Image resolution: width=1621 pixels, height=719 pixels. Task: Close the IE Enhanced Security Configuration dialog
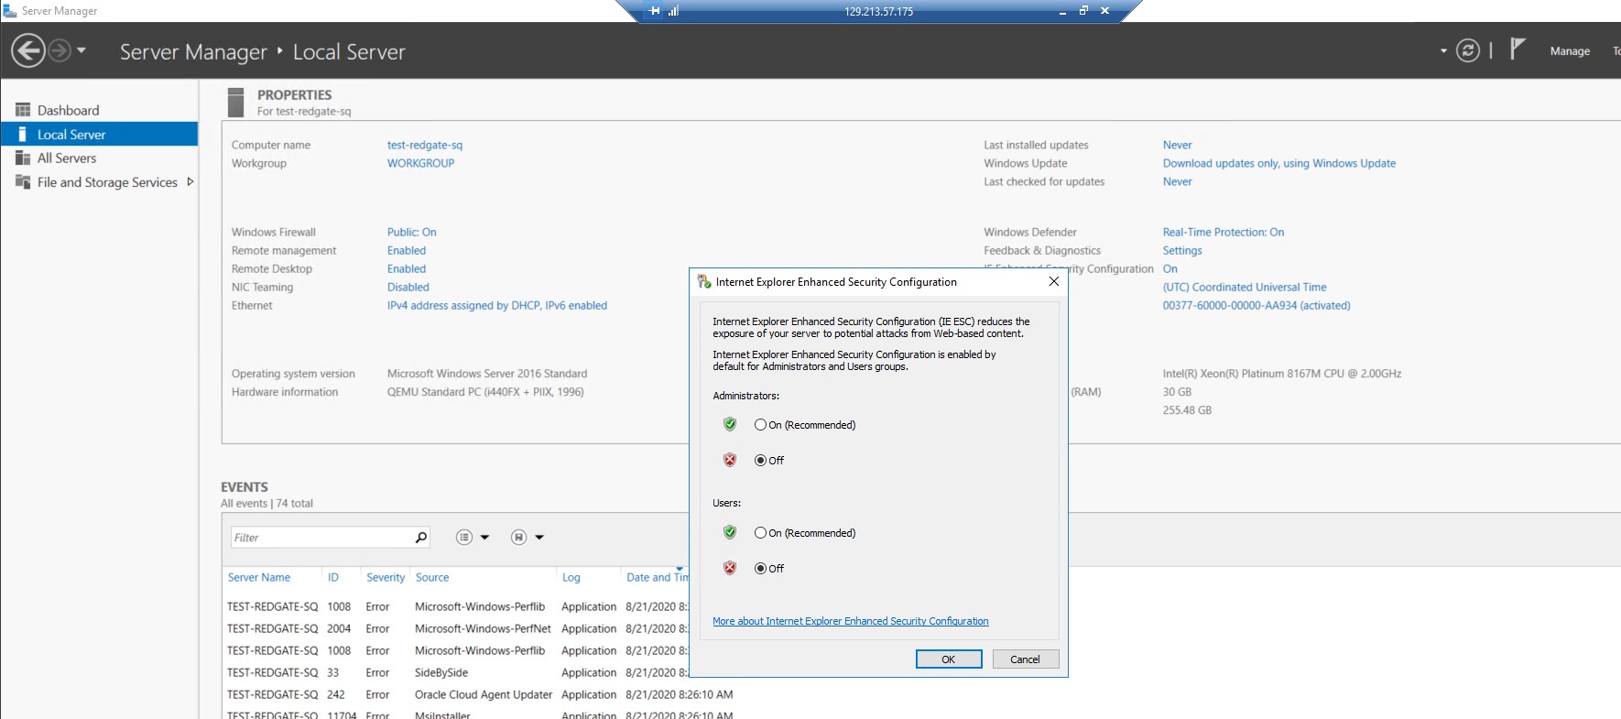pyautogui.click(x=1054, y=281)
